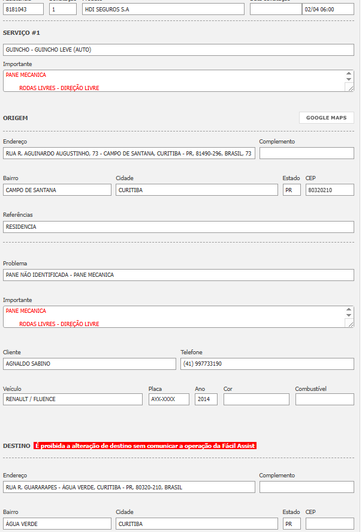Click the Cliente field with Agnaldo Sabino
Viewport: 362px width, 532px height.
click(x=89, y=364)
